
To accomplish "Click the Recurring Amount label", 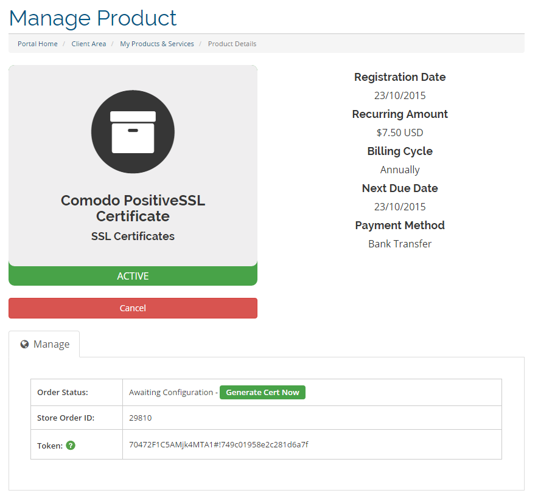I will click(400, 114).
